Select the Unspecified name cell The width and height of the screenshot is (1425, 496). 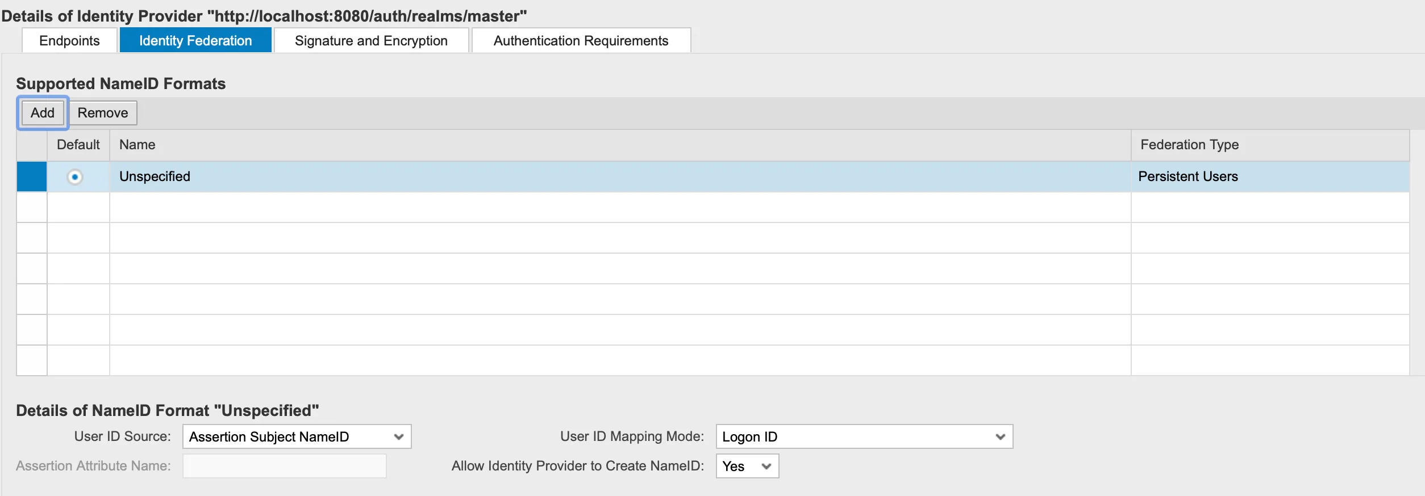coord(155,176)
